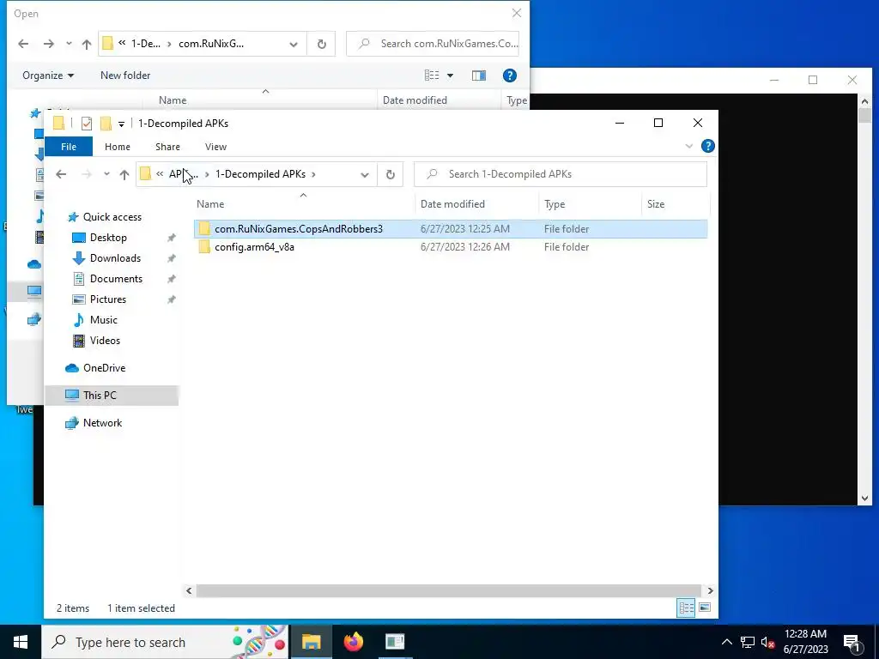Toggle preview pane in Open dialog
Image resolution: width=879 pixels, height=659 pixels.
pos(479,76)
